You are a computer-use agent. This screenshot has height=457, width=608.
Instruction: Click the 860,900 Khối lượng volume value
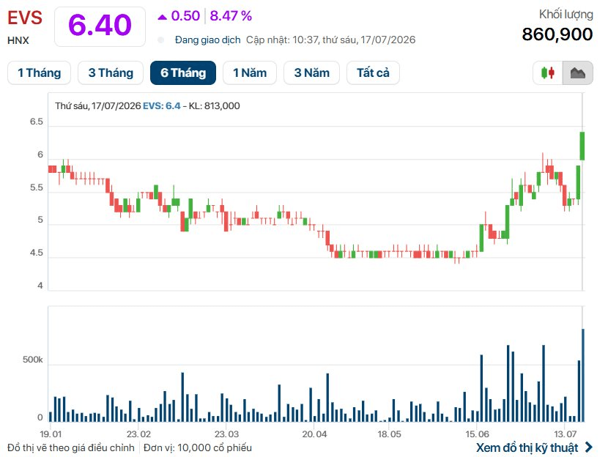pos(557,34)
